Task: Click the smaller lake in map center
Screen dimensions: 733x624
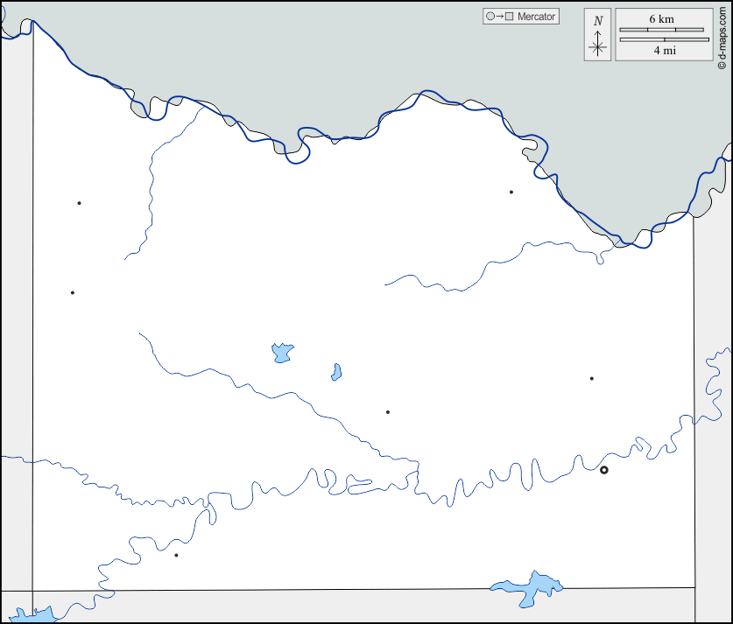Action: pyautogui.click(x=336, y=372)
